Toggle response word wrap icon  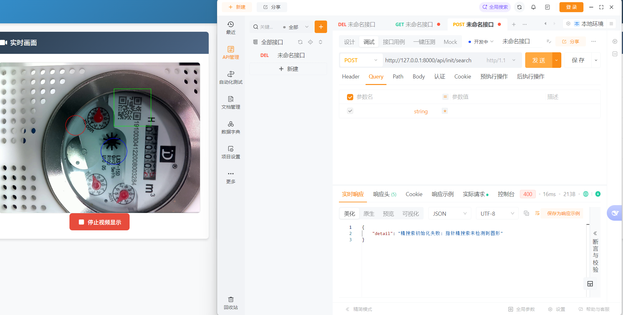coord(537,214)
